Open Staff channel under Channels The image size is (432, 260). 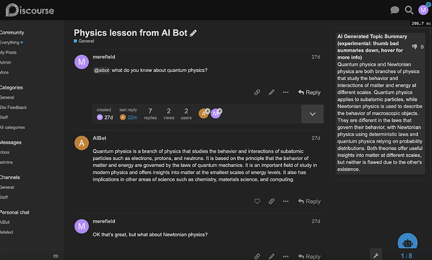tap(4, 197)
